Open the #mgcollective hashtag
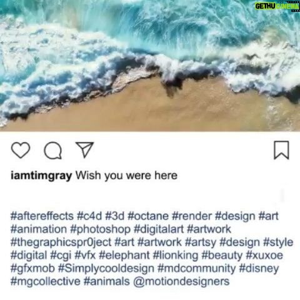 tap(45, 282)
